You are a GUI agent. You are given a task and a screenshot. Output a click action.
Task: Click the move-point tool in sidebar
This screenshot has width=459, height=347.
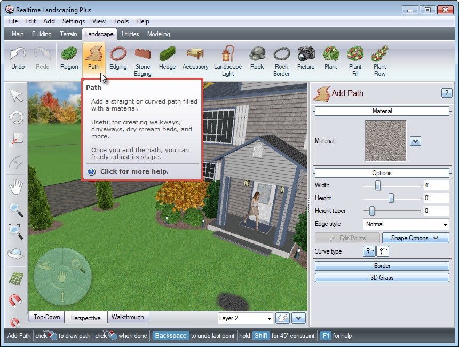[16, 140]
